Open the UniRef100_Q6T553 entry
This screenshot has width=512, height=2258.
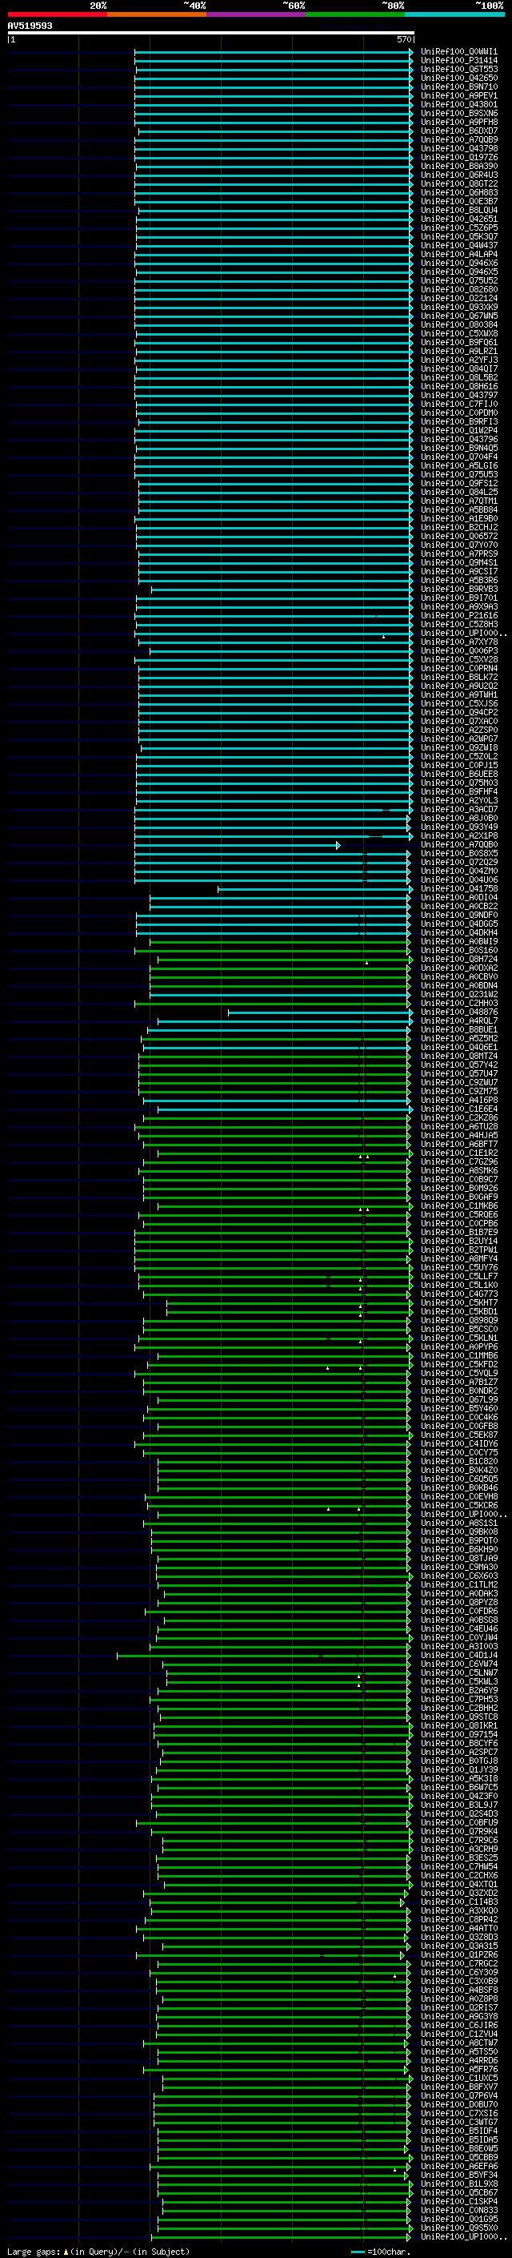point(459,69)
